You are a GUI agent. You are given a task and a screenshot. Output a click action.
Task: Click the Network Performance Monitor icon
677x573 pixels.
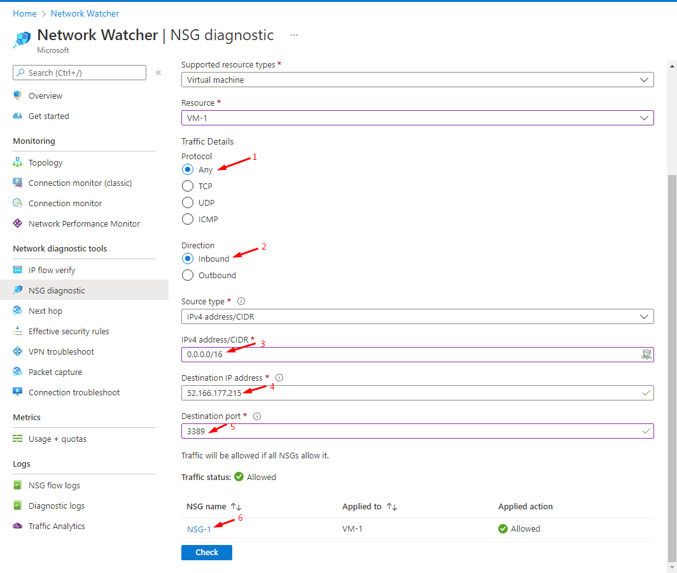(17, 223)
